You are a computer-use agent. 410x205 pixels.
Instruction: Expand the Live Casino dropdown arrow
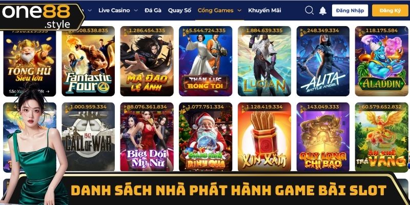coord(136,10)
